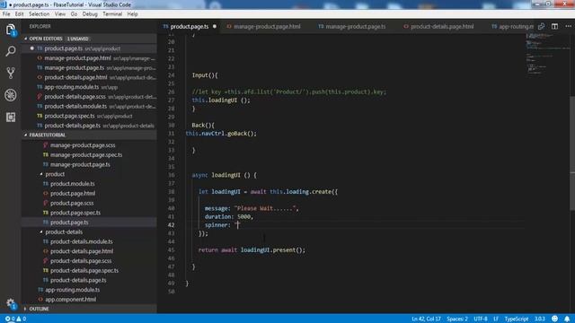Collapse the Open Editors section
Screen dimensions: 575x323
pyautogui.click(x=26, y=39)
